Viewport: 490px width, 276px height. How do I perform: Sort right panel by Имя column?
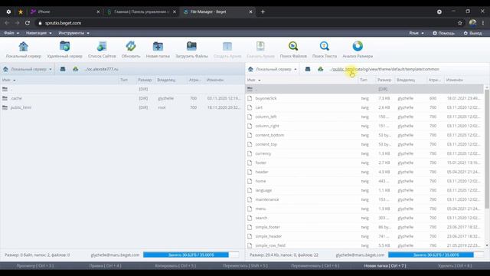pyautogui.click(x=253, y=80)
